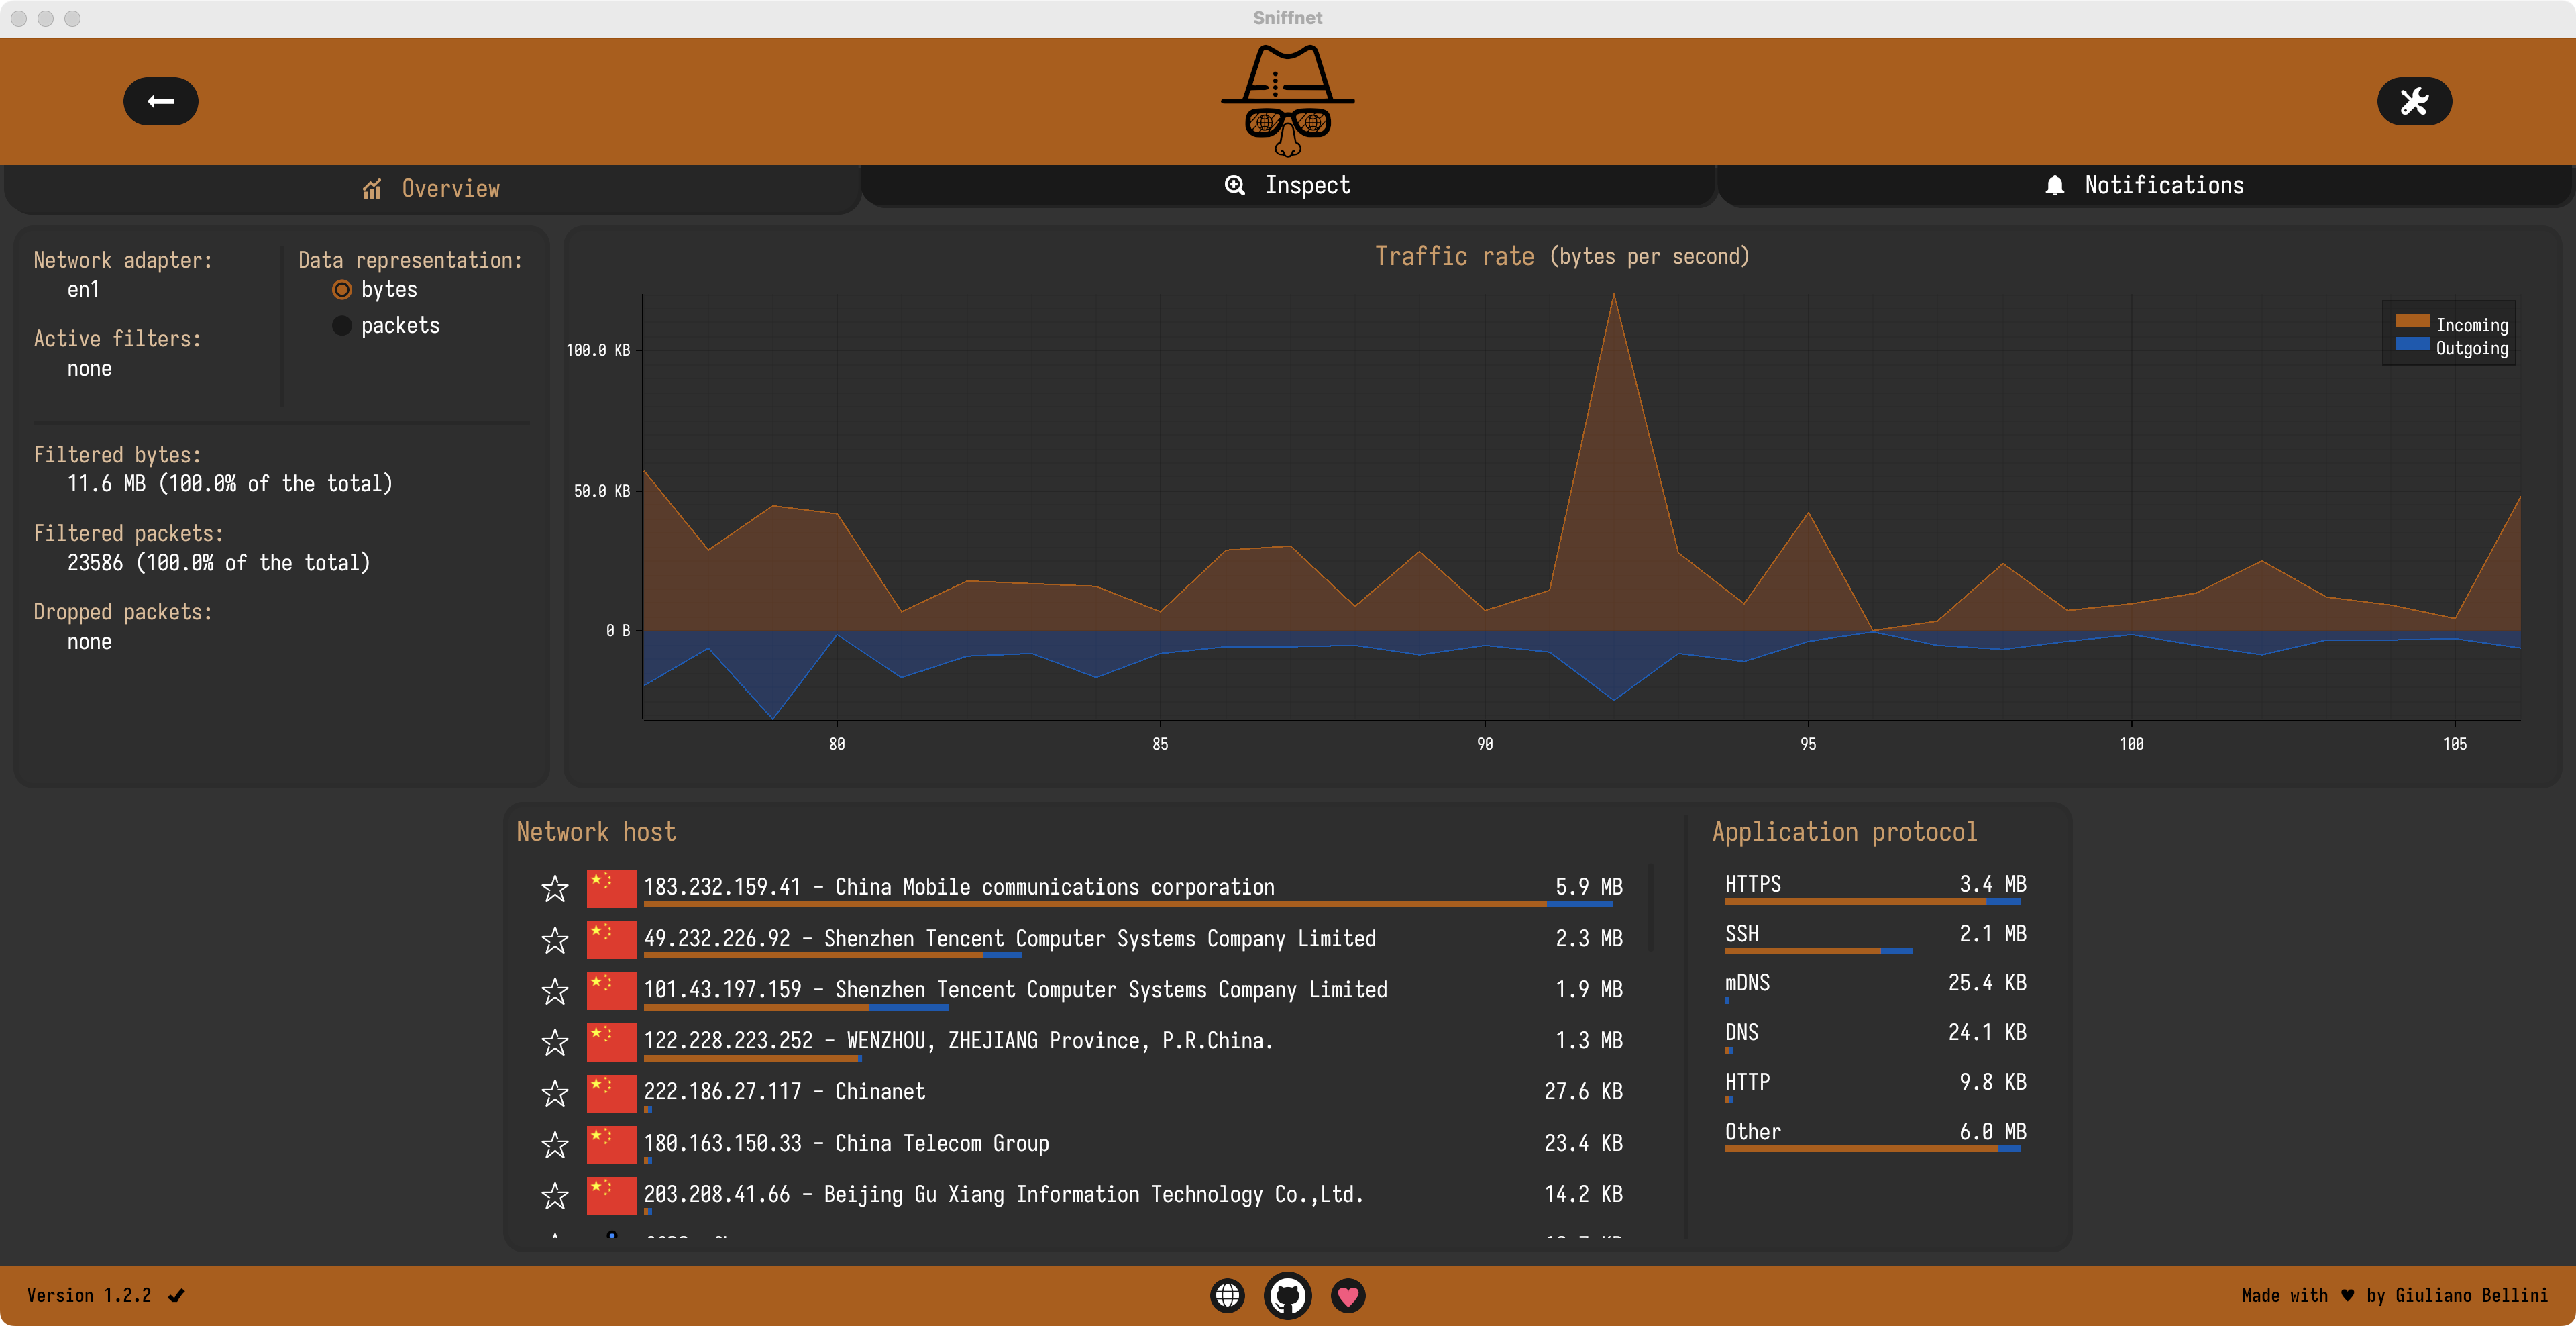Click the Sniffnet hat logo
Screen dimensions: 2576x1326
click(x=1288, y=100)
